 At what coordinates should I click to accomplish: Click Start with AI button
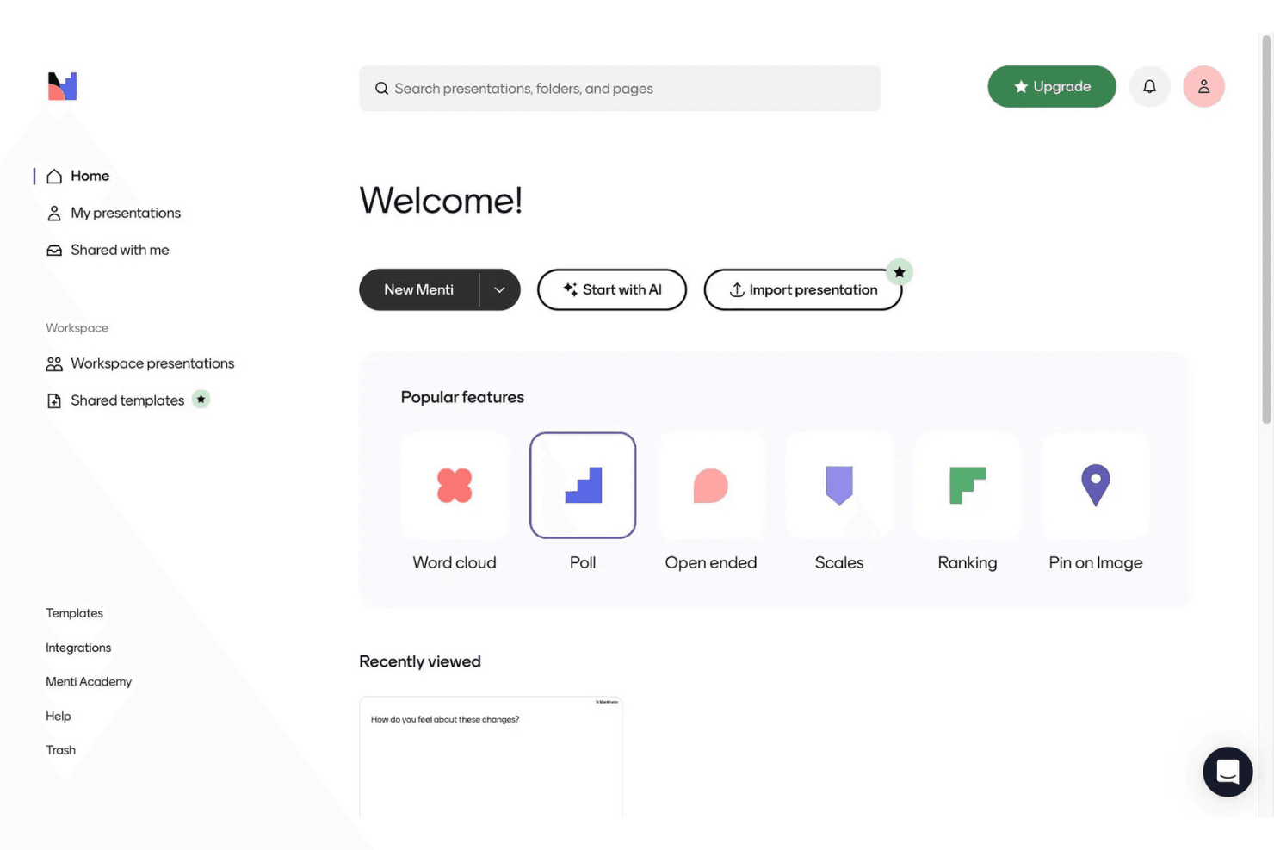point(612,289)
